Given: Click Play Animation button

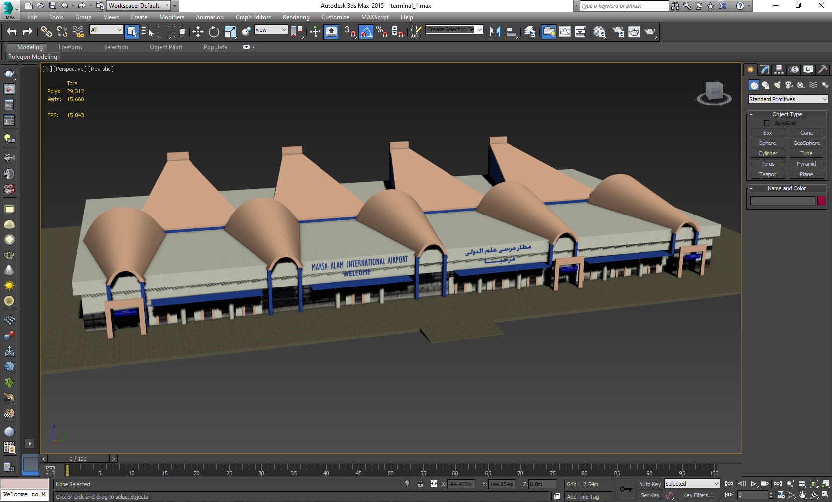Looking at the screenshot, I should pyautogui.click(x=754, y=484).
